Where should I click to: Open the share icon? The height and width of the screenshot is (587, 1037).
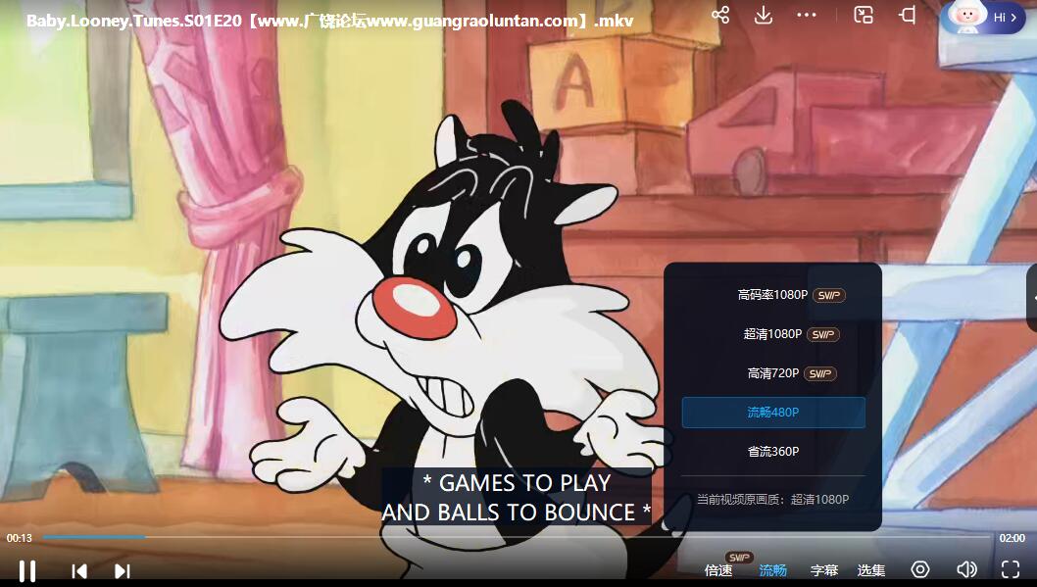click(720, 16)
